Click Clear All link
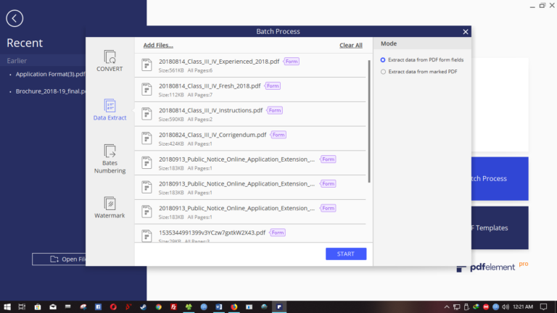Screen dimensions: 557x313 click(x=351, y=45)
